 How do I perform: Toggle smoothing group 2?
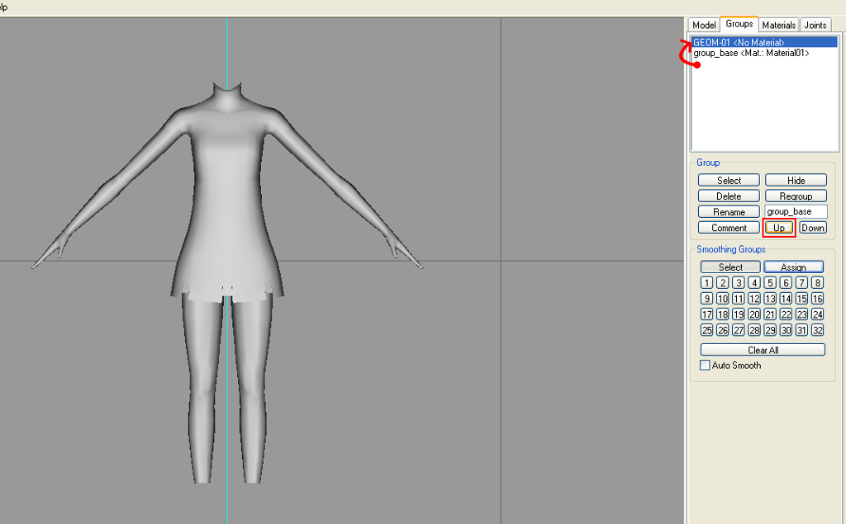pos(722,282)
